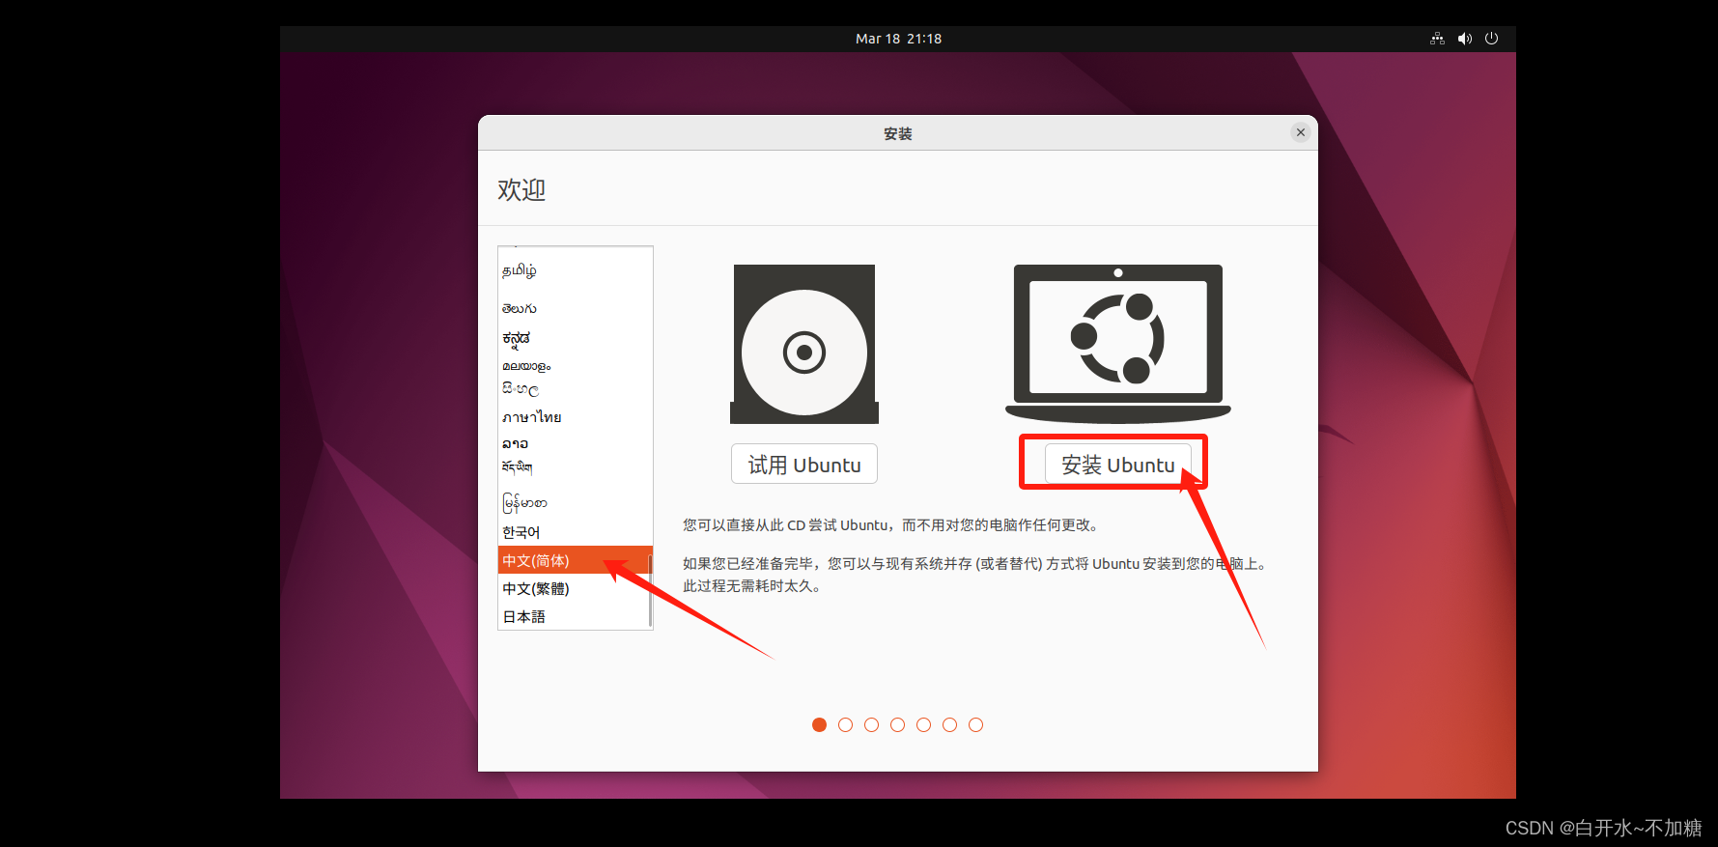Select తెలుగు in the language list
The height and width of the screenshot is (847, 1718).
[576, 309]
